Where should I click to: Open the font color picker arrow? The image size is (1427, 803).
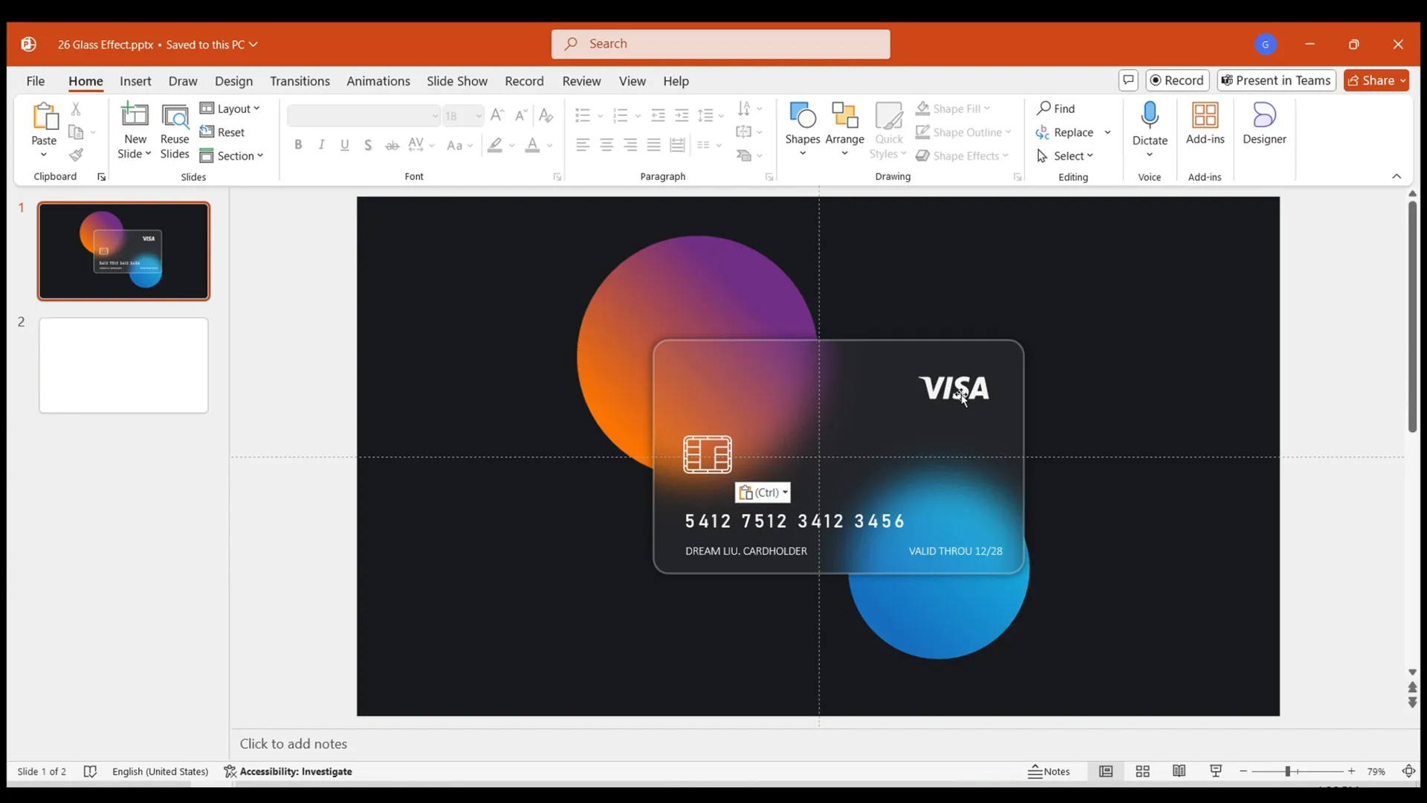click(550, 145)
